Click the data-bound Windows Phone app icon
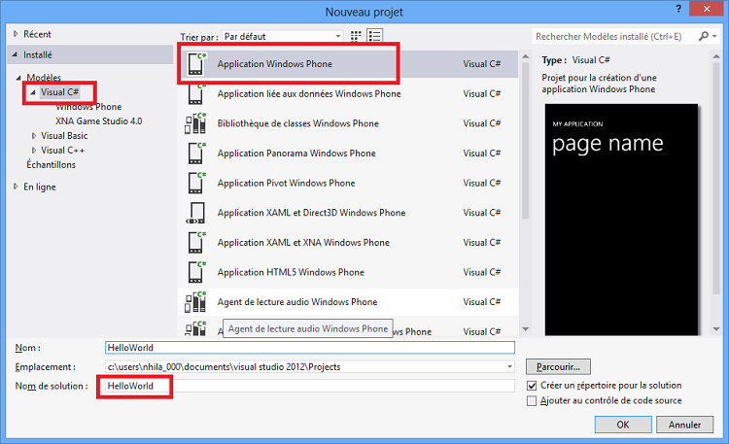Image resolution: width=729 pixels, height=444 pixels. pyautogui.click(x=196, y=93)
